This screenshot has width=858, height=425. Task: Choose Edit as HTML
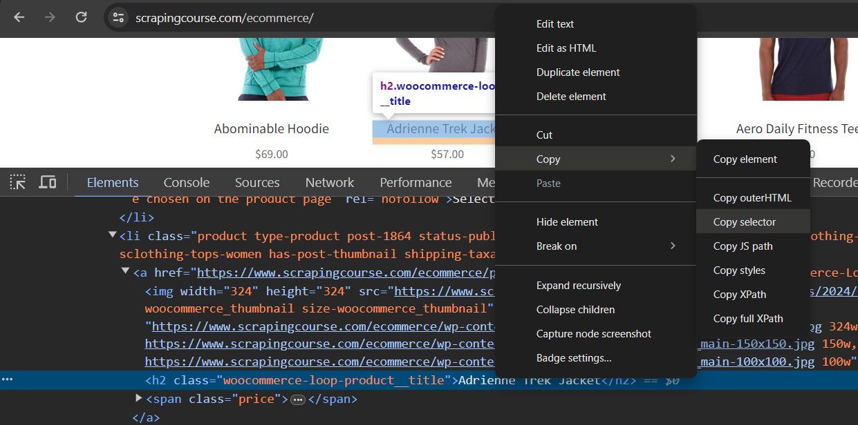pos(596,48)
